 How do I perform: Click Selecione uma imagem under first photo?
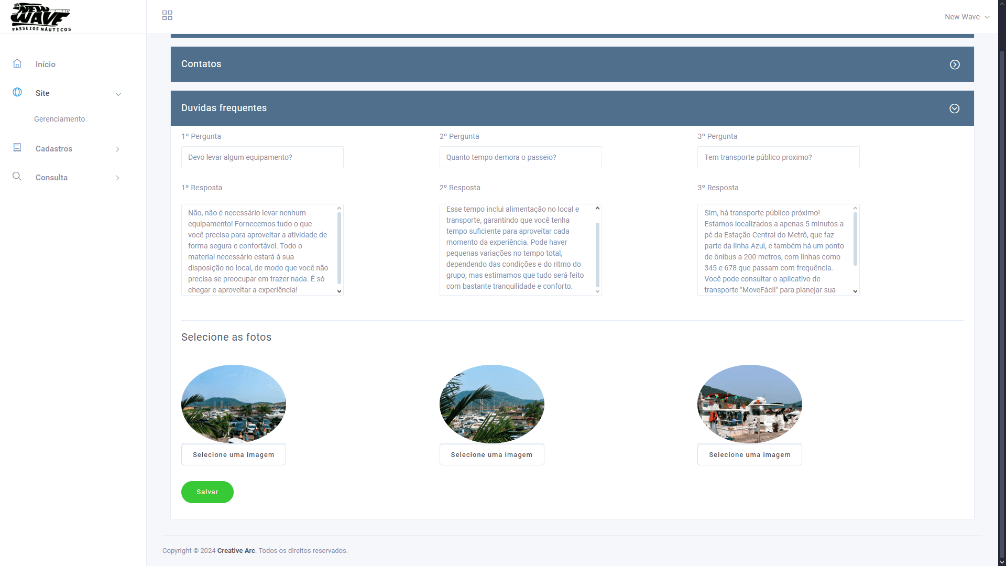click(234, 455)
